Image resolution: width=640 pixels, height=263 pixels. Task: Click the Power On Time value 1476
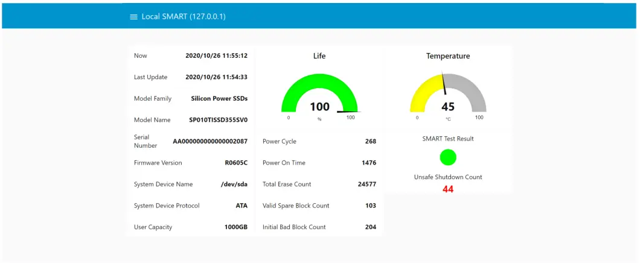coord(368,163)
